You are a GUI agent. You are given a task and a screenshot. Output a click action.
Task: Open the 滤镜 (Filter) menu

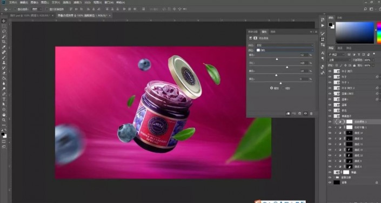pos(77,2)
